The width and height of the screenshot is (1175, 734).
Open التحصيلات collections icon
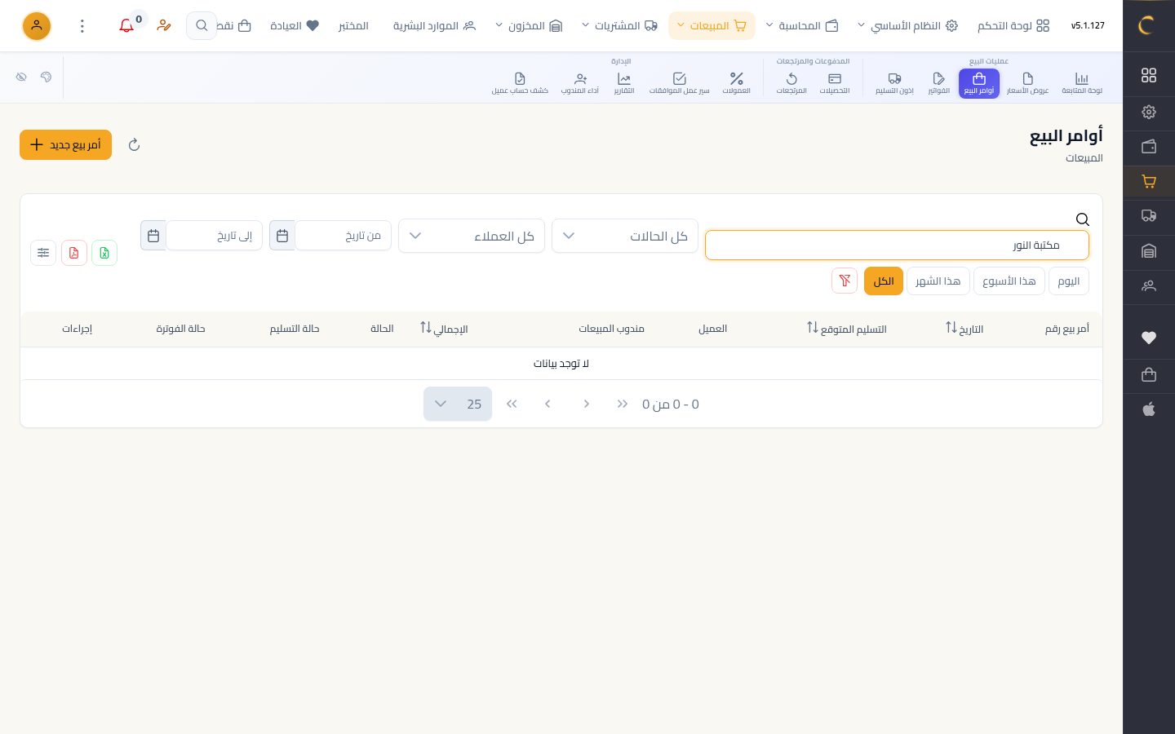(835, 83)
